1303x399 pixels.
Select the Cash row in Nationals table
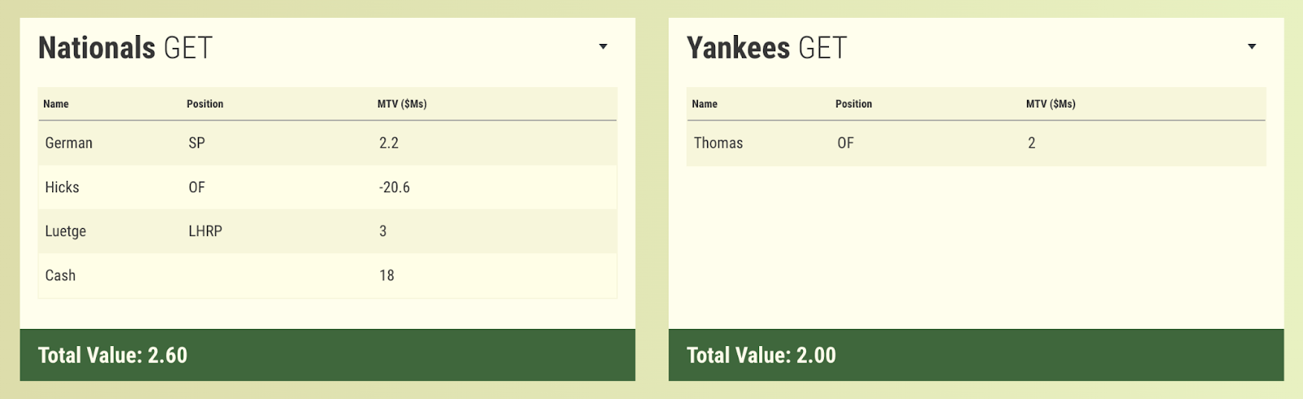click(x=327, y=275)
